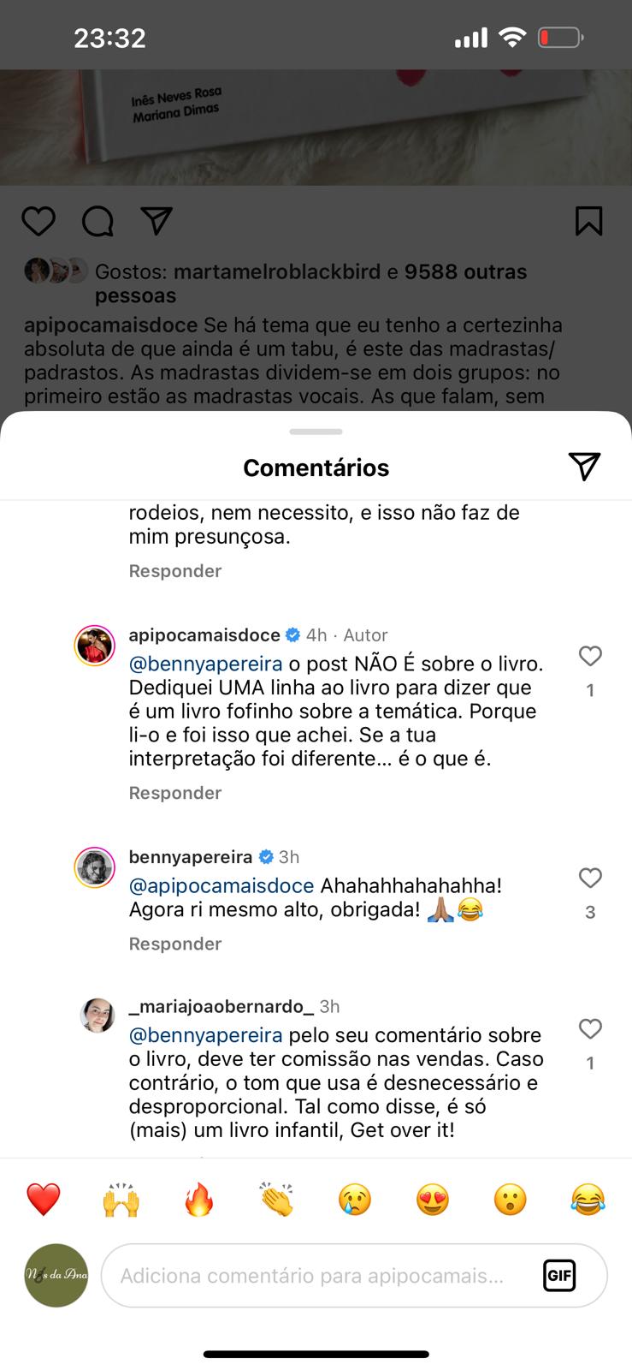Like apipocamaisdoce's comment with heart icon

[590, 657]
